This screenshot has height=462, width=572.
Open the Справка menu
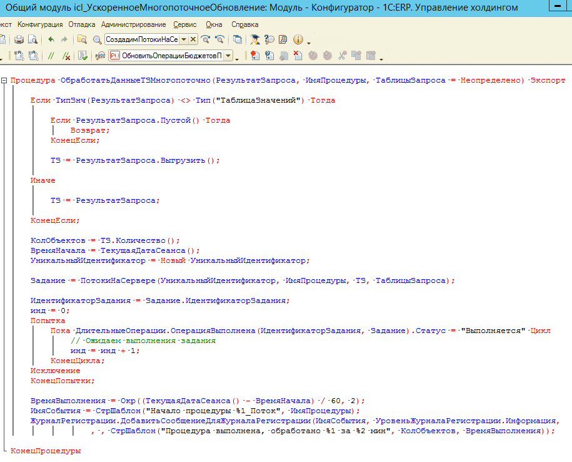(245, 24)
